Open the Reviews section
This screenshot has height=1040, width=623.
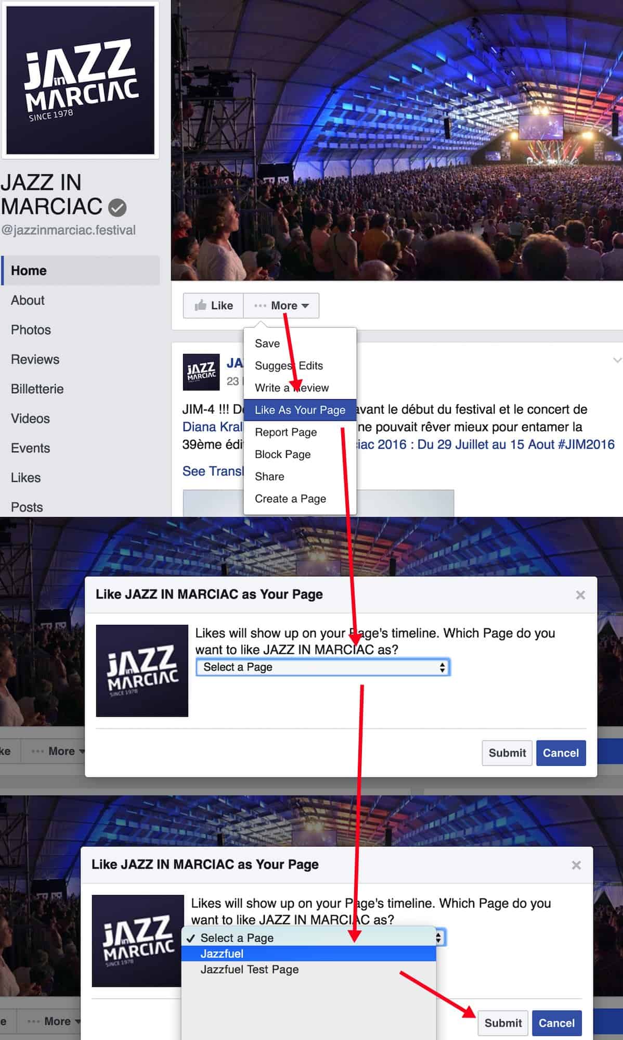click(x=35, y=360)
